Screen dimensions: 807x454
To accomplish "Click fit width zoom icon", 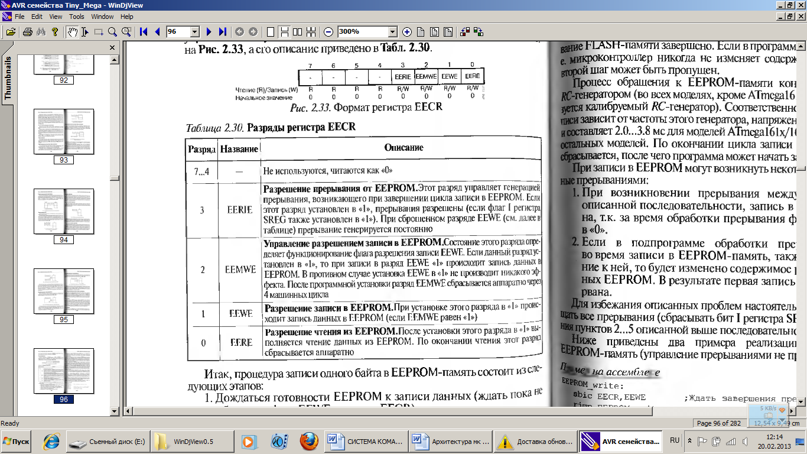I will (448, 32).
